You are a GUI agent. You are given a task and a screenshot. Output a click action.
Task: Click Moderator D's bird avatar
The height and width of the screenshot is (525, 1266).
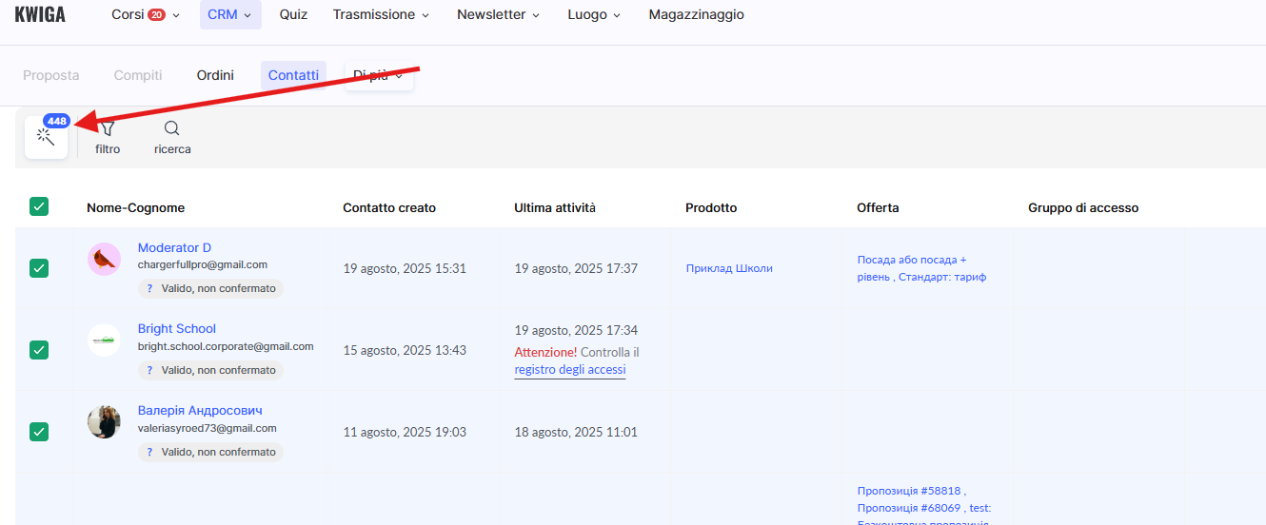[x=104, y=259]
